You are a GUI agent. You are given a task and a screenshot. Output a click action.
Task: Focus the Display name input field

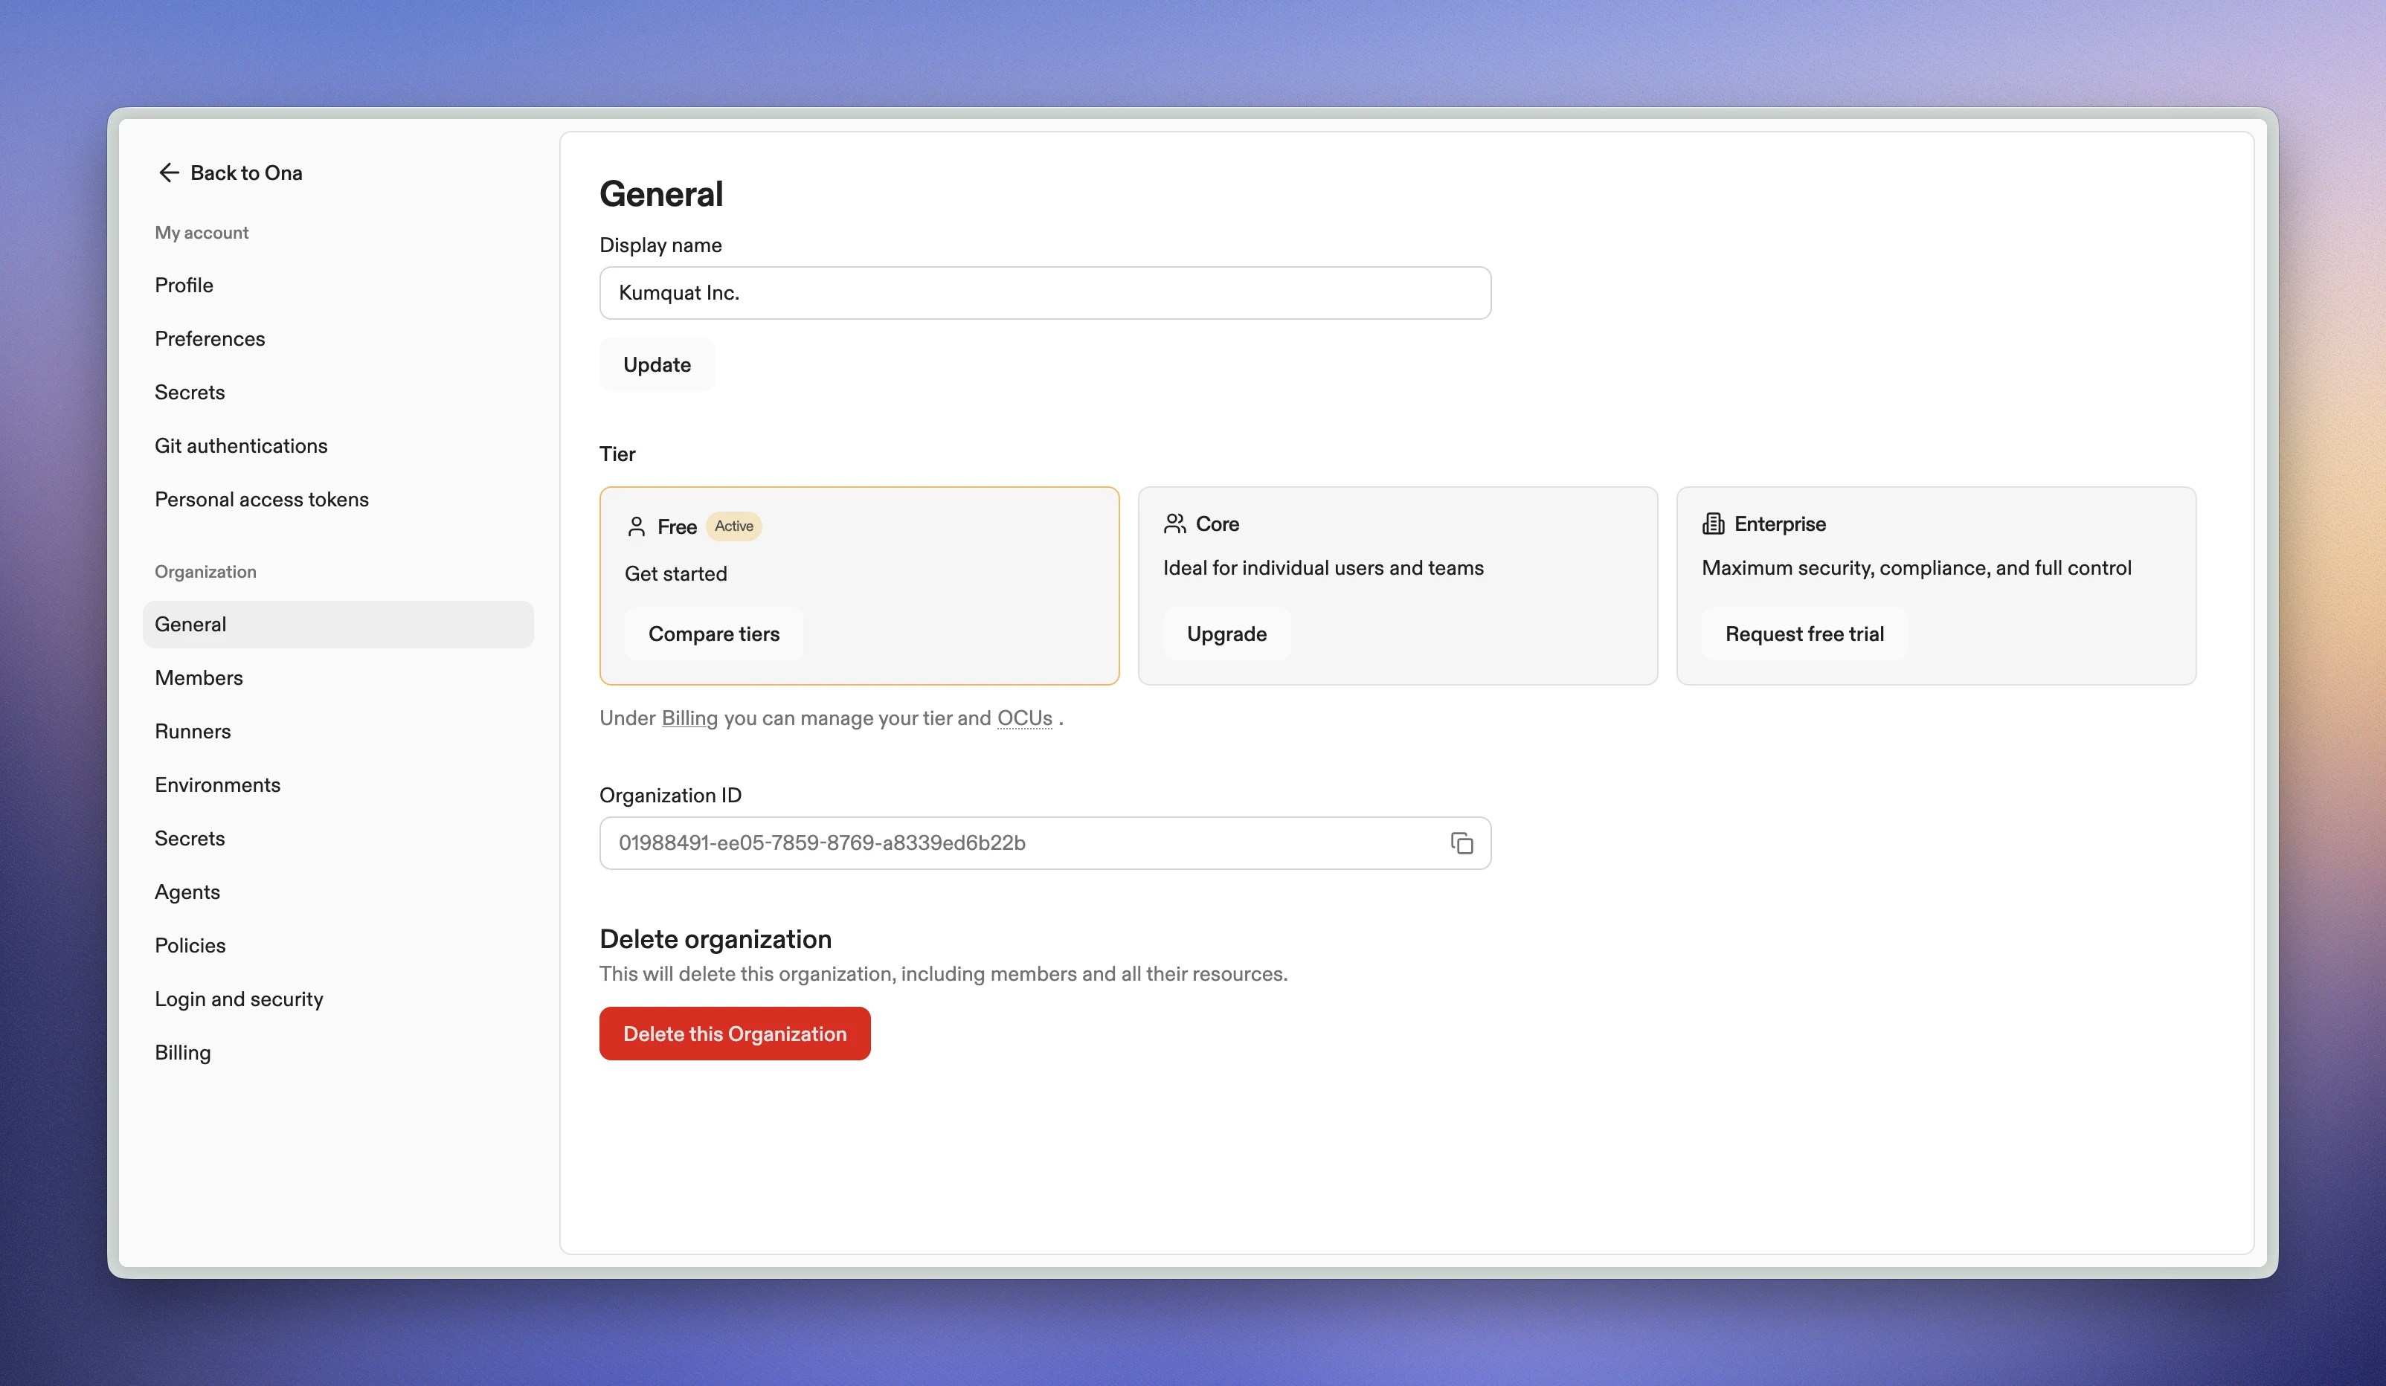[1044, 292]
